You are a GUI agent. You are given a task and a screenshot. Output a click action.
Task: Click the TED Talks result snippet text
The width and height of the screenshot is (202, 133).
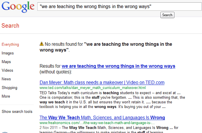[112, 100]
